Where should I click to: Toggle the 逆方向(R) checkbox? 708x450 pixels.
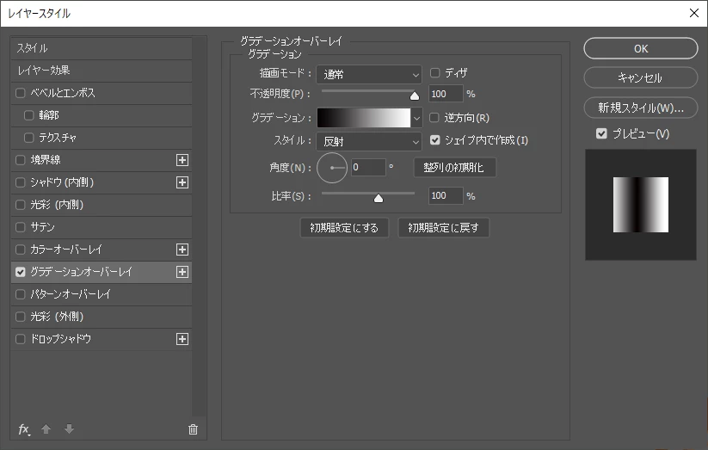pyautogui.click(x=434, y=118)
